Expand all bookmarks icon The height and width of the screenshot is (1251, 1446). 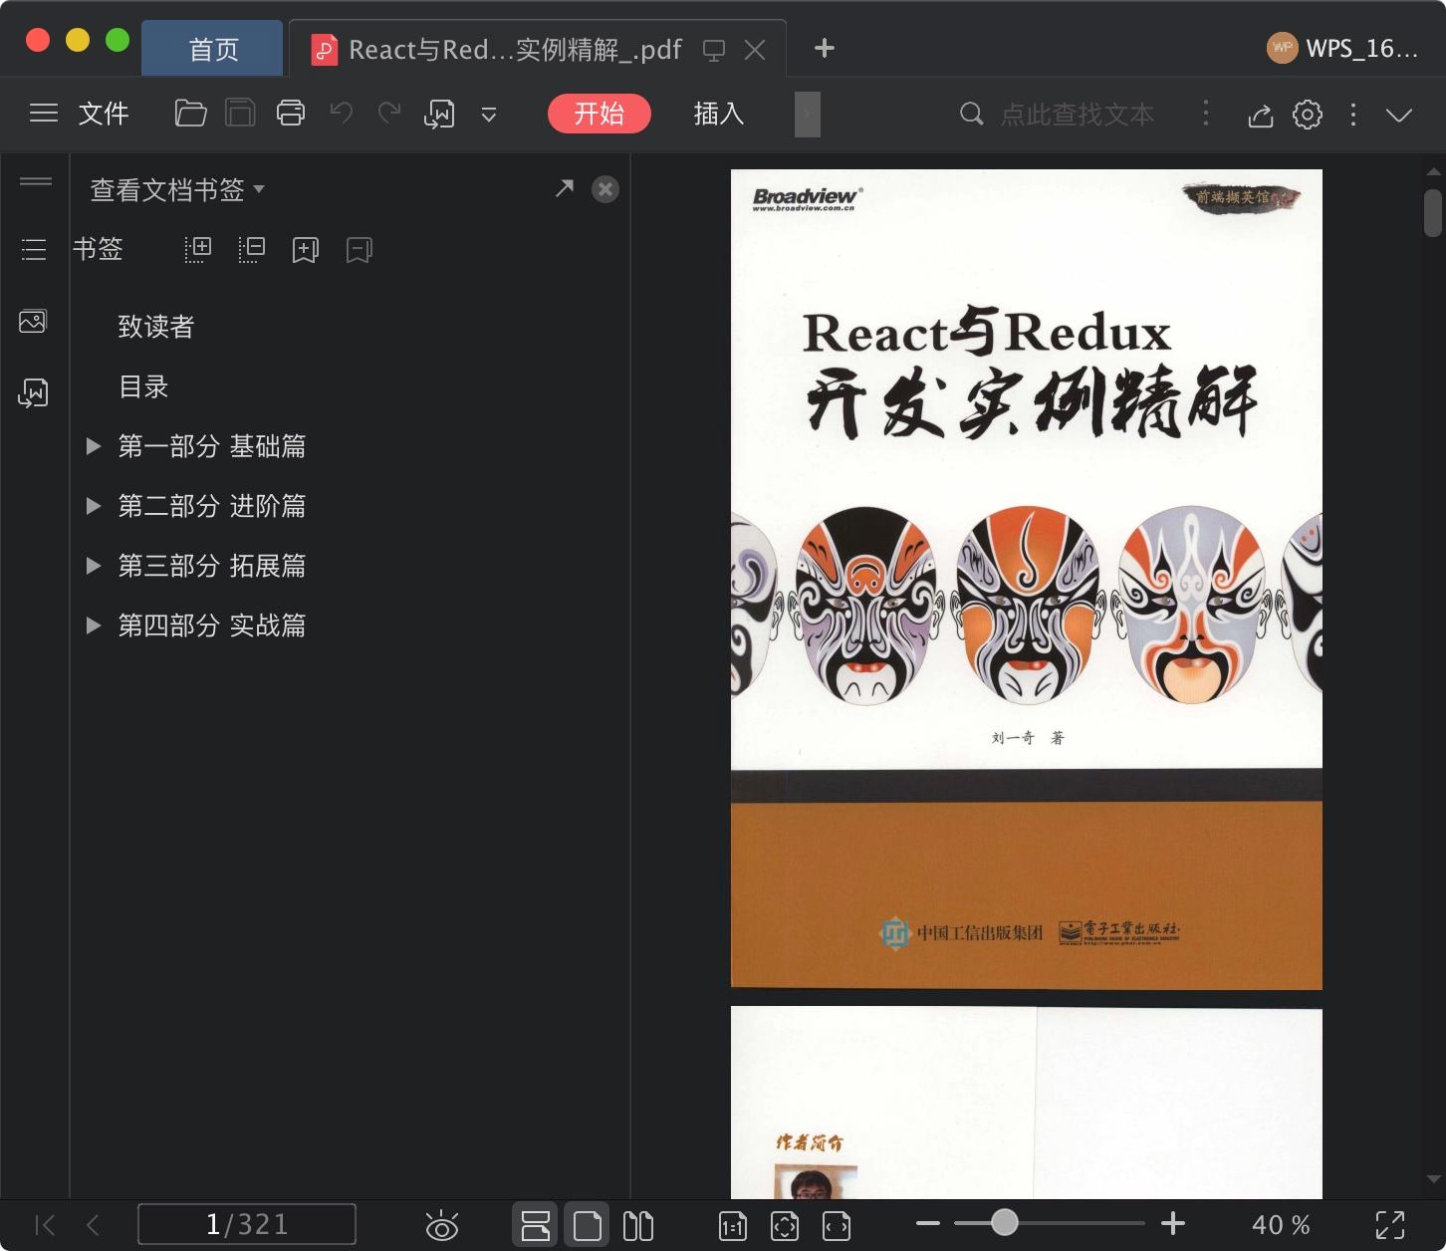point(197,250)
